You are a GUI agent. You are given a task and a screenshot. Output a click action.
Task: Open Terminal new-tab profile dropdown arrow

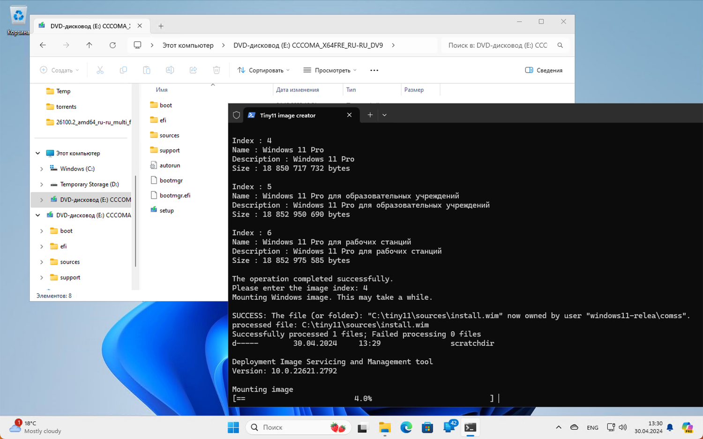tap(384, 115)
